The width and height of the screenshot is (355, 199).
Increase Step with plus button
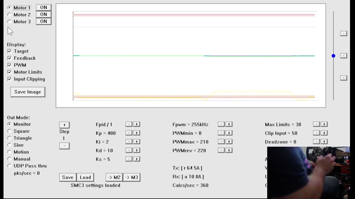[64, 125]
